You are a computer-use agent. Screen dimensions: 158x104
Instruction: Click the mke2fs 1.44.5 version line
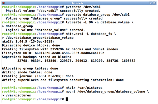tap(28, 41)
